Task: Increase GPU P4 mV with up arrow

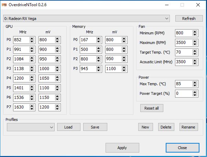Action: 57,77
